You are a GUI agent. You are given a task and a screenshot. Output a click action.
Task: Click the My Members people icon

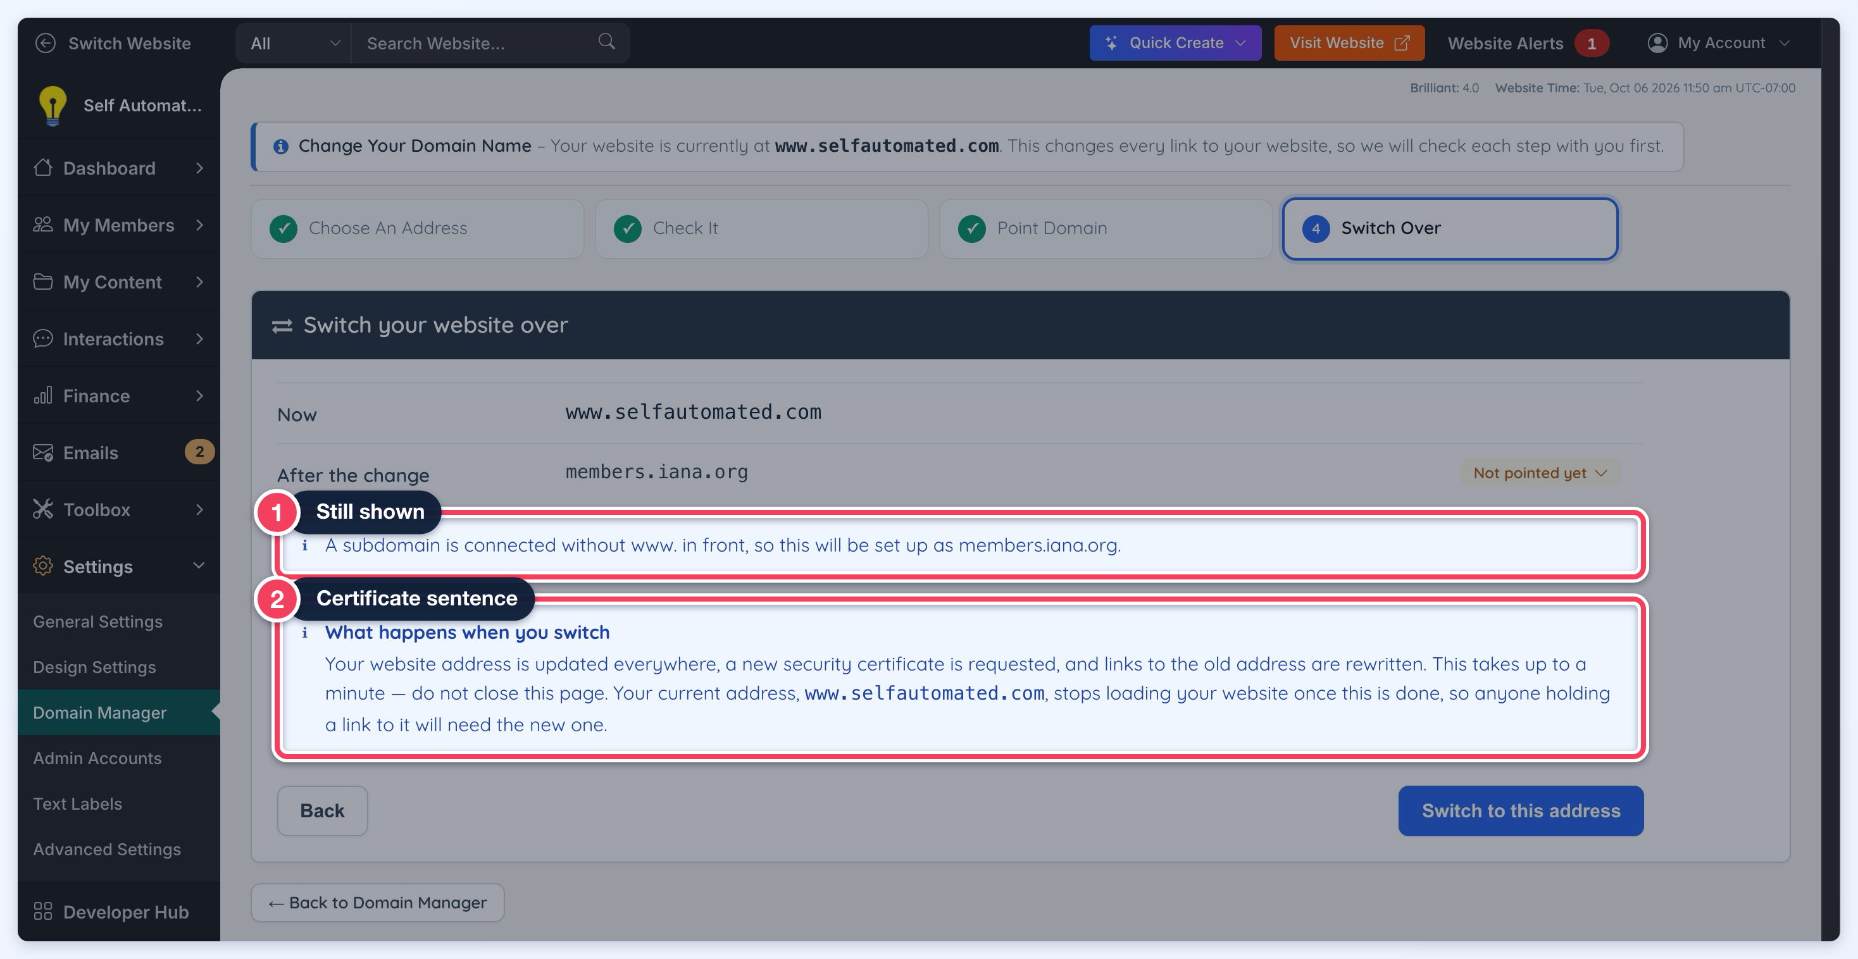42,224
